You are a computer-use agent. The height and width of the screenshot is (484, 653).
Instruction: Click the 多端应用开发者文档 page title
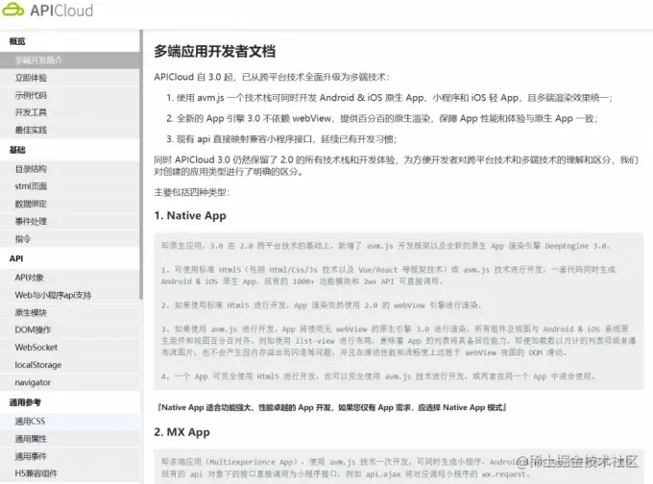click(x=214, y=51)
